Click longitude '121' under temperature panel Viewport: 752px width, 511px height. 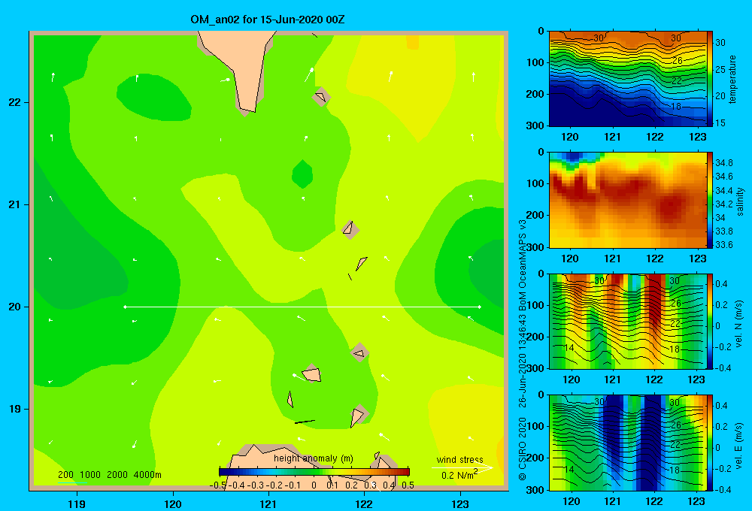[x=612, y=137]
